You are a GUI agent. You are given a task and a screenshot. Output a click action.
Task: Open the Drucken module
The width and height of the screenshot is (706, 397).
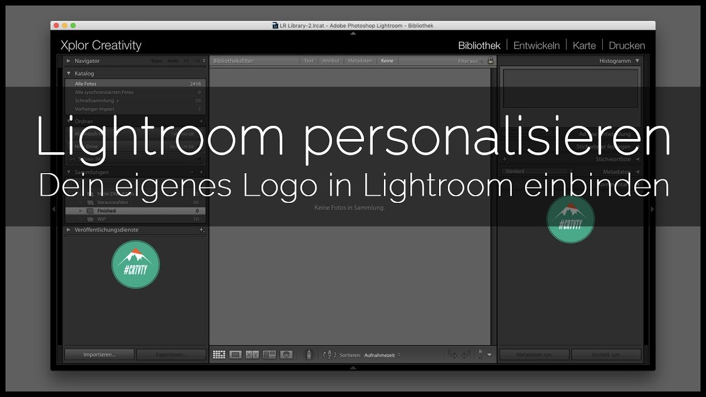tap(627, 45)
